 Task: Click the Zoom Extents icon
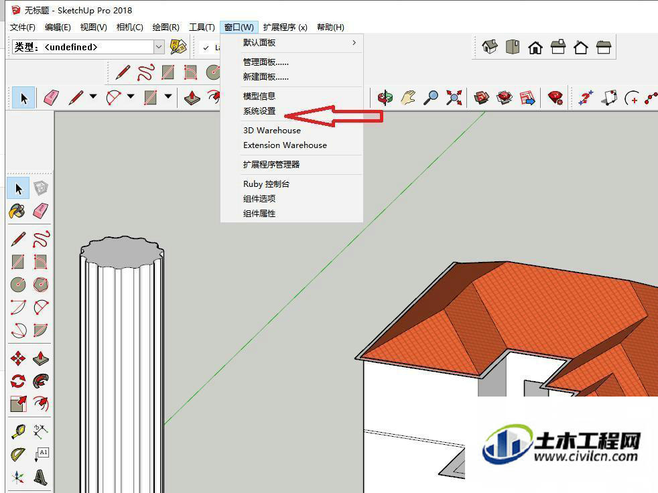click(x=454, y=98)
